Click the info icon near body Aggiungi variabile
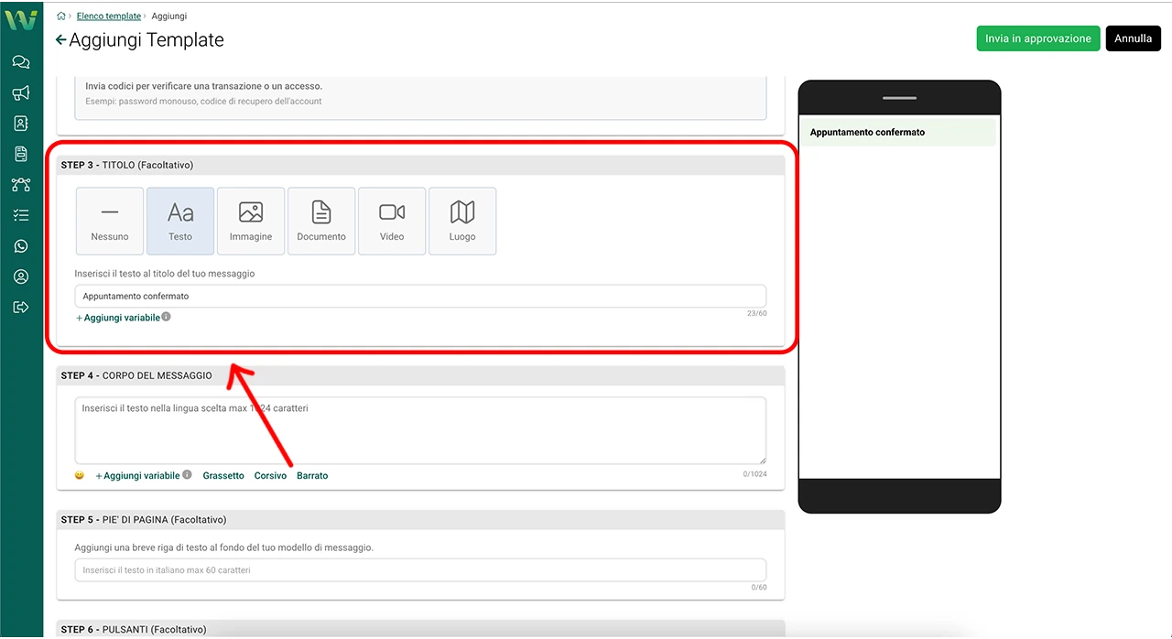Viewport: 1172px width, 639px height. [187, 475]
